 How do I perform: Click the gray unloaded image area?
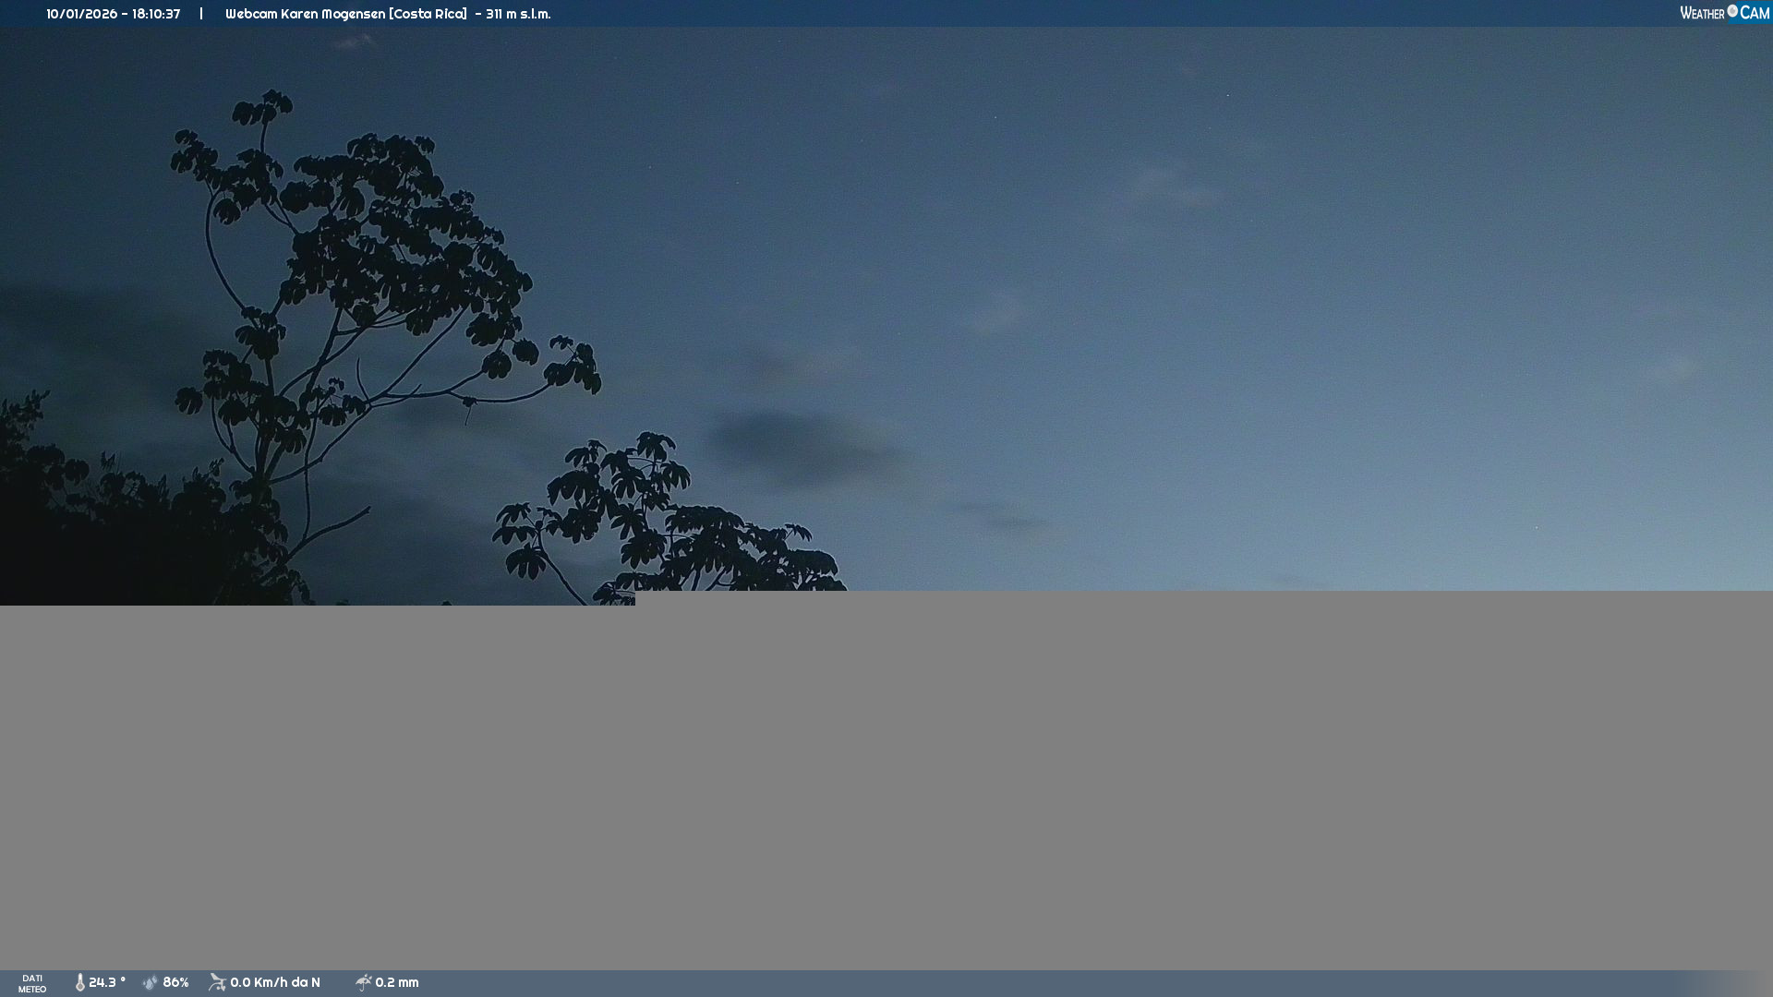click(886, 785)
